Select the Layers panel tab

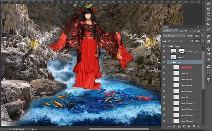165,27
